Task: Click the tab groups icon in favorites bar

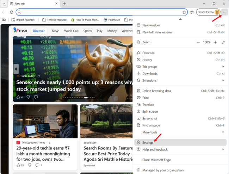Action: coord(4,20)
